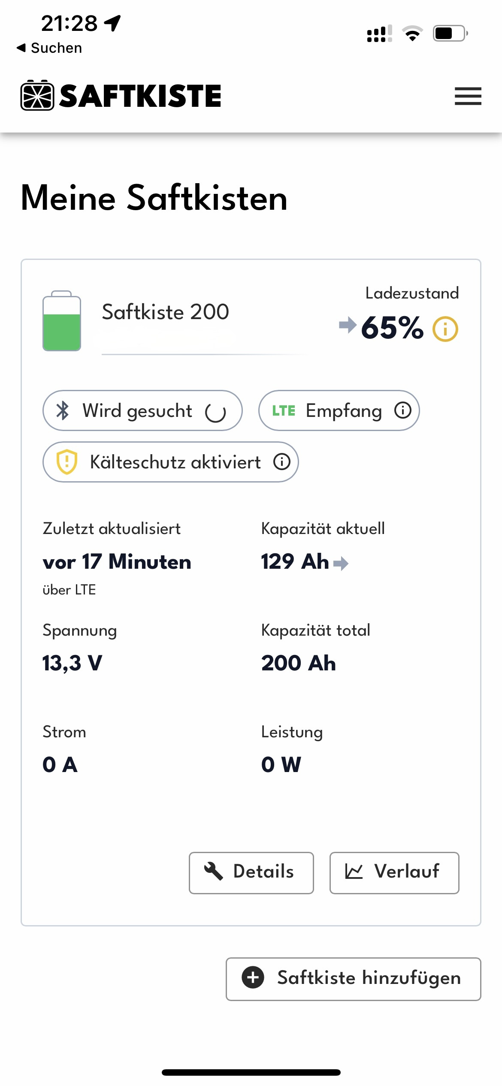Tap the Meine Saftkisten heading

[x=154, y=198]
